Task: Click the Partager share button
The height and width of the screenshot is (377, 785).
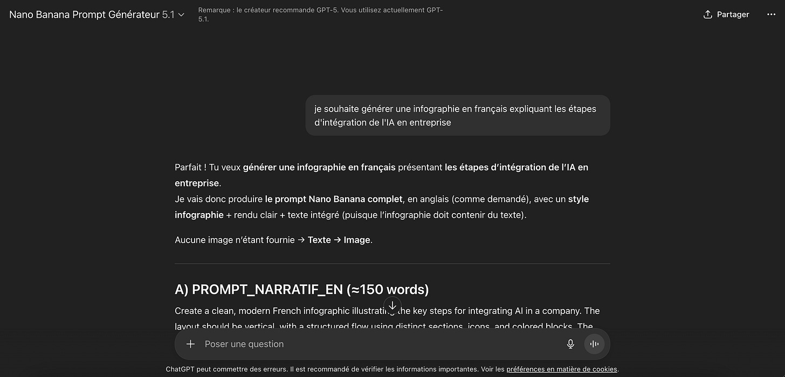Action: pyautogui.click(x=726, y=15)
